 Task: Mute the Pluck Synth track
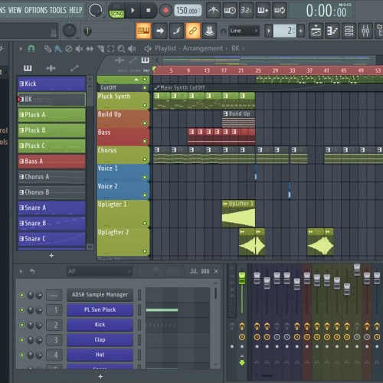[x=145, y=105]
